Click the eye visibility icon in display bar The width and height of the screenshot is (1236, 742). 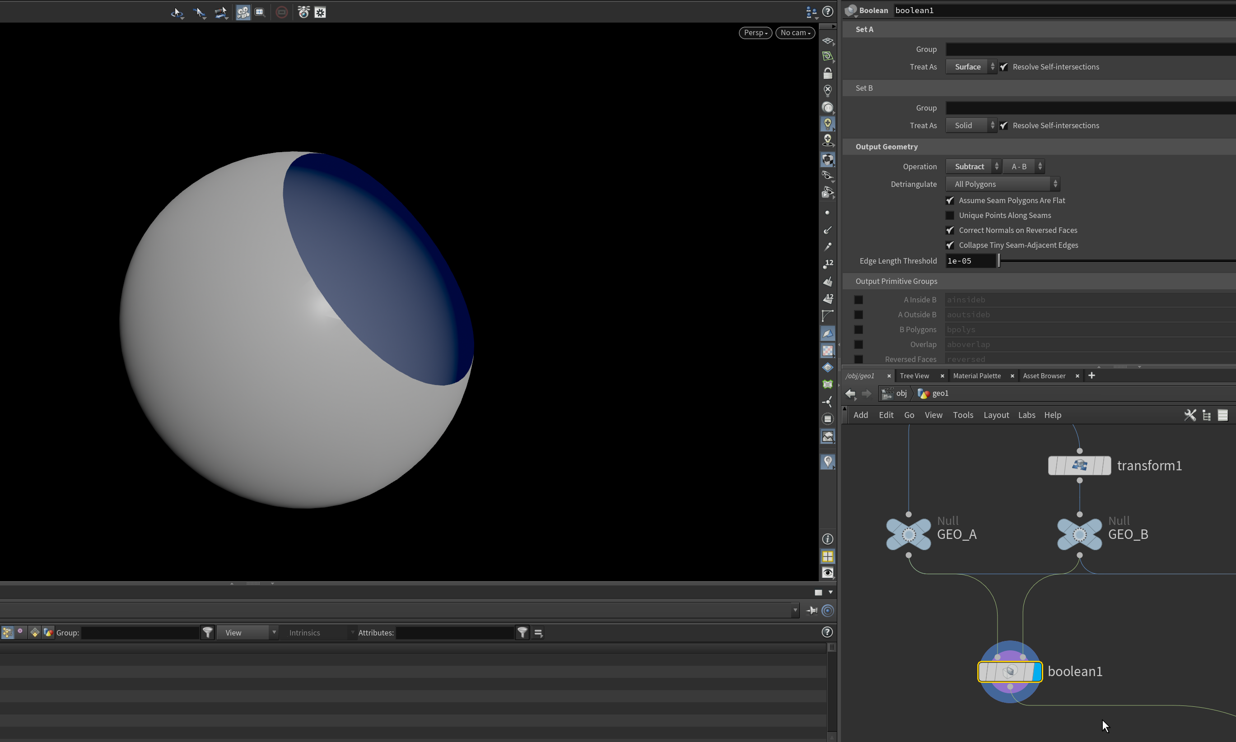click(x=827, y=573)
